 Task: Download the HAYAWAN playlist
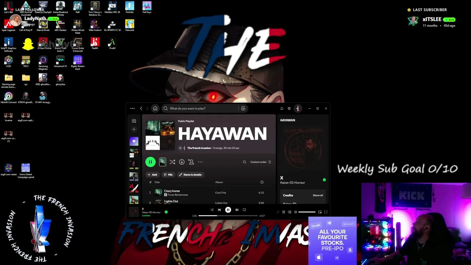click(182, 162)
